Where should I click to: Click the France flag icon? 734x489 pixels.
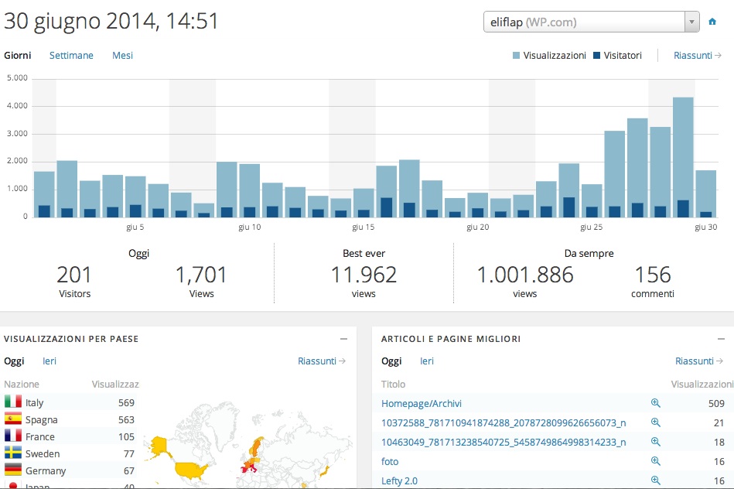[12, 436]
